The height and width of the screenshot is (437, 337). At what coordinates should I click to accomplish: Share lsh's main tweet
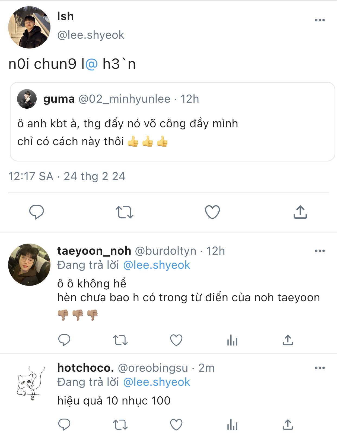coord(300,212)
